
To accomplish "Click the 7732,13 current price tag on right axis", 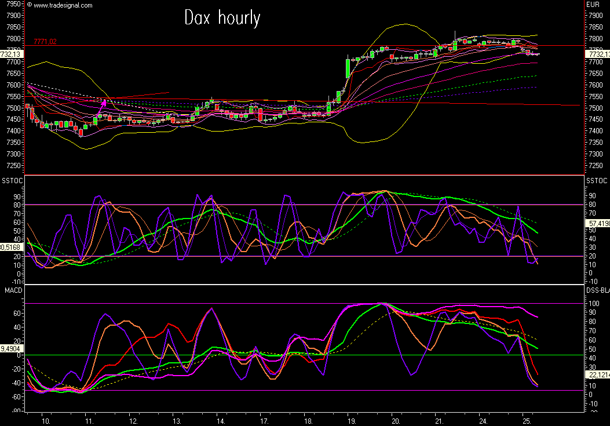I will (598, 54).
